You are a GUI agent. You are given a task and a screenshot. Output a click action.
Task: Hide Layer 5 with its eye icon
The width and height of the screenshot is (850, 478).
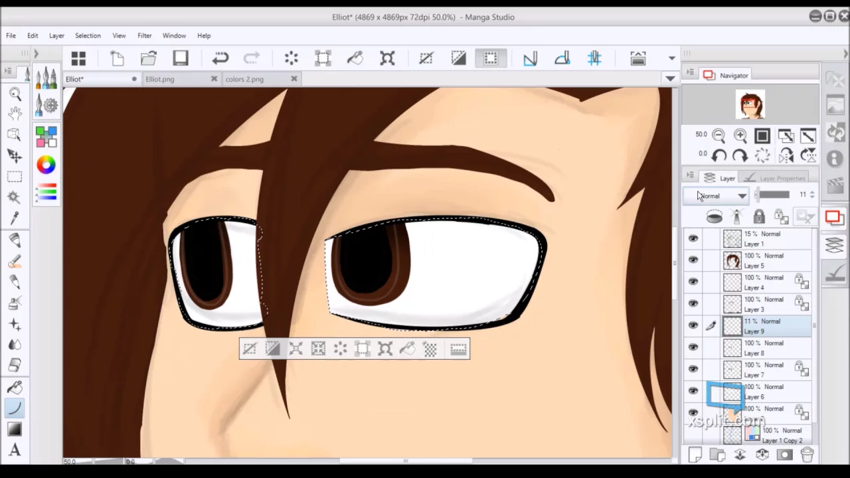point(693,260)
